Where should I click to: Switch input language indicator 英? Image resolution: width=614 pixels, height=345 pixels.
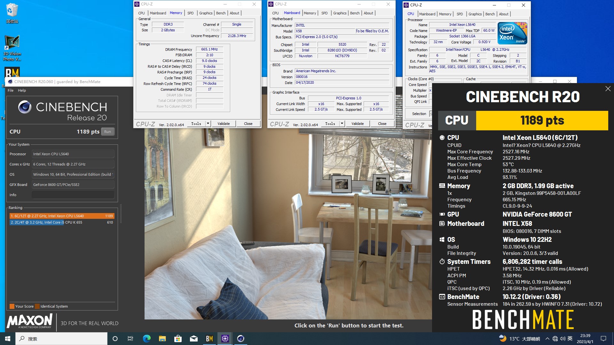click(x=570, y=339)
